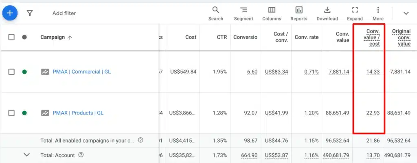Click CTR value 1.95%
Screen dimensions: 417x163
click(x=219, y=72)
